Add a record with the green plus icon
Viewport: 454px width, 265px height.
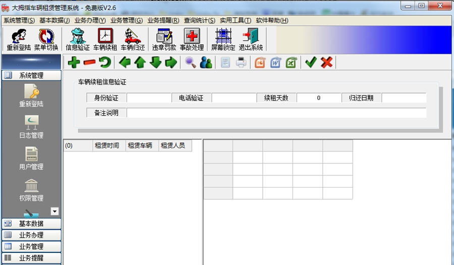click(x=74, y=62)
